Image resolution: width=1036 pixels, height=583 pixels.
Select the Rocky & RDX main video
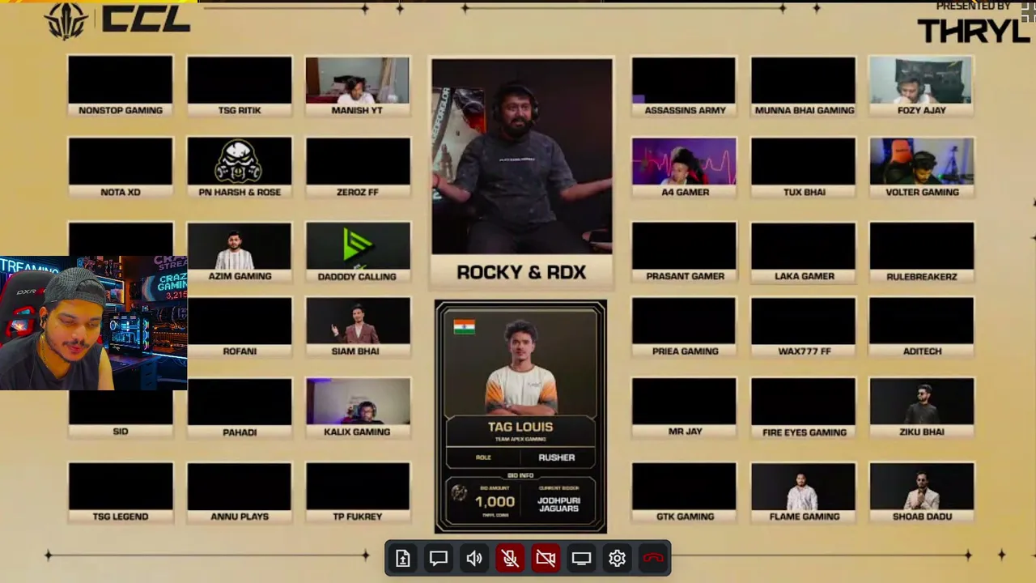pos(522,156)
